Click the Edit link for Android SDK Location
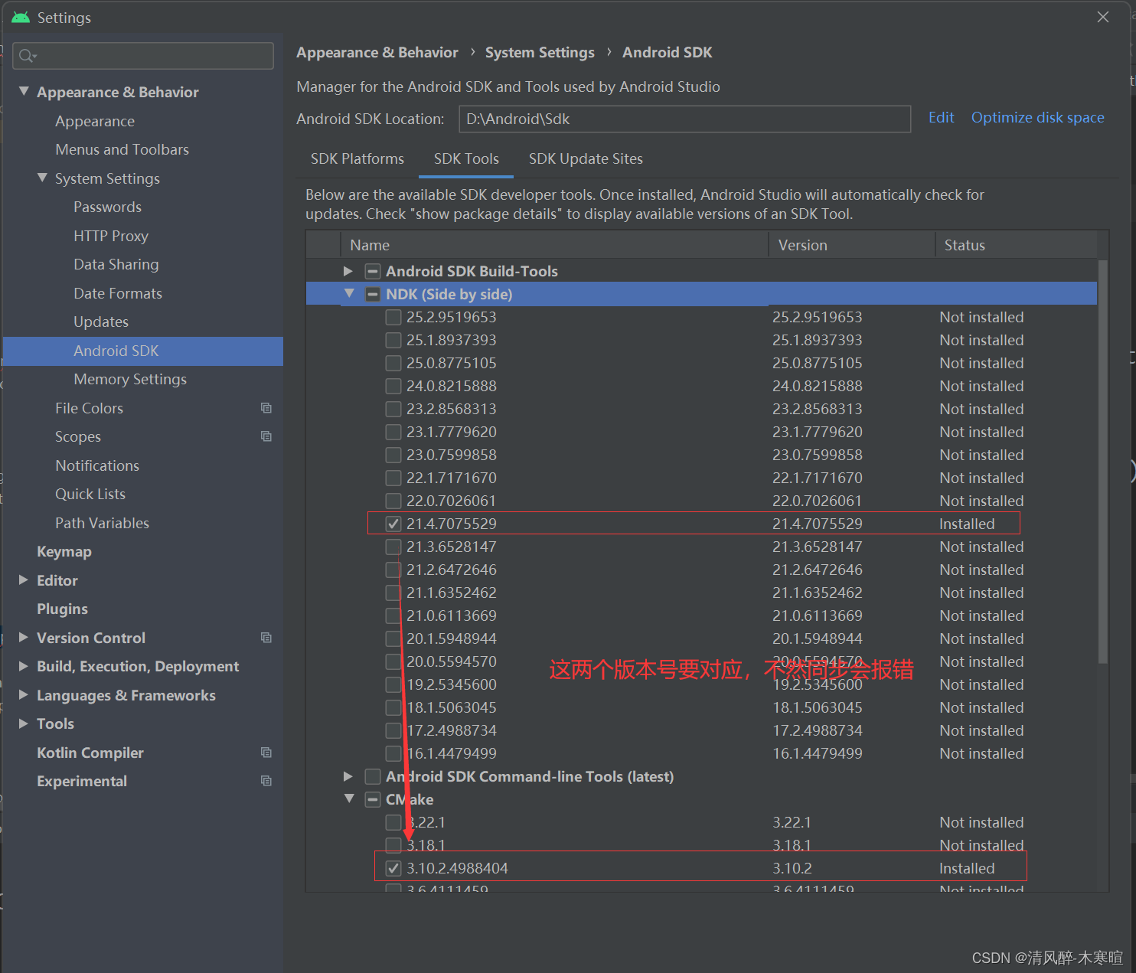The width and height of the screenshot is (1136, 973). pyautogui.click(x=941, y=117)
